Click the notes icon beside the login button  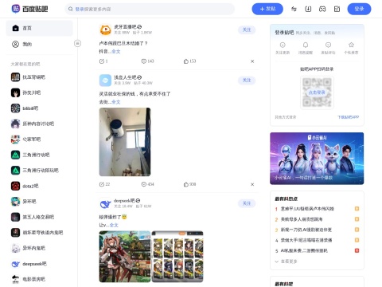coord(337,9)
